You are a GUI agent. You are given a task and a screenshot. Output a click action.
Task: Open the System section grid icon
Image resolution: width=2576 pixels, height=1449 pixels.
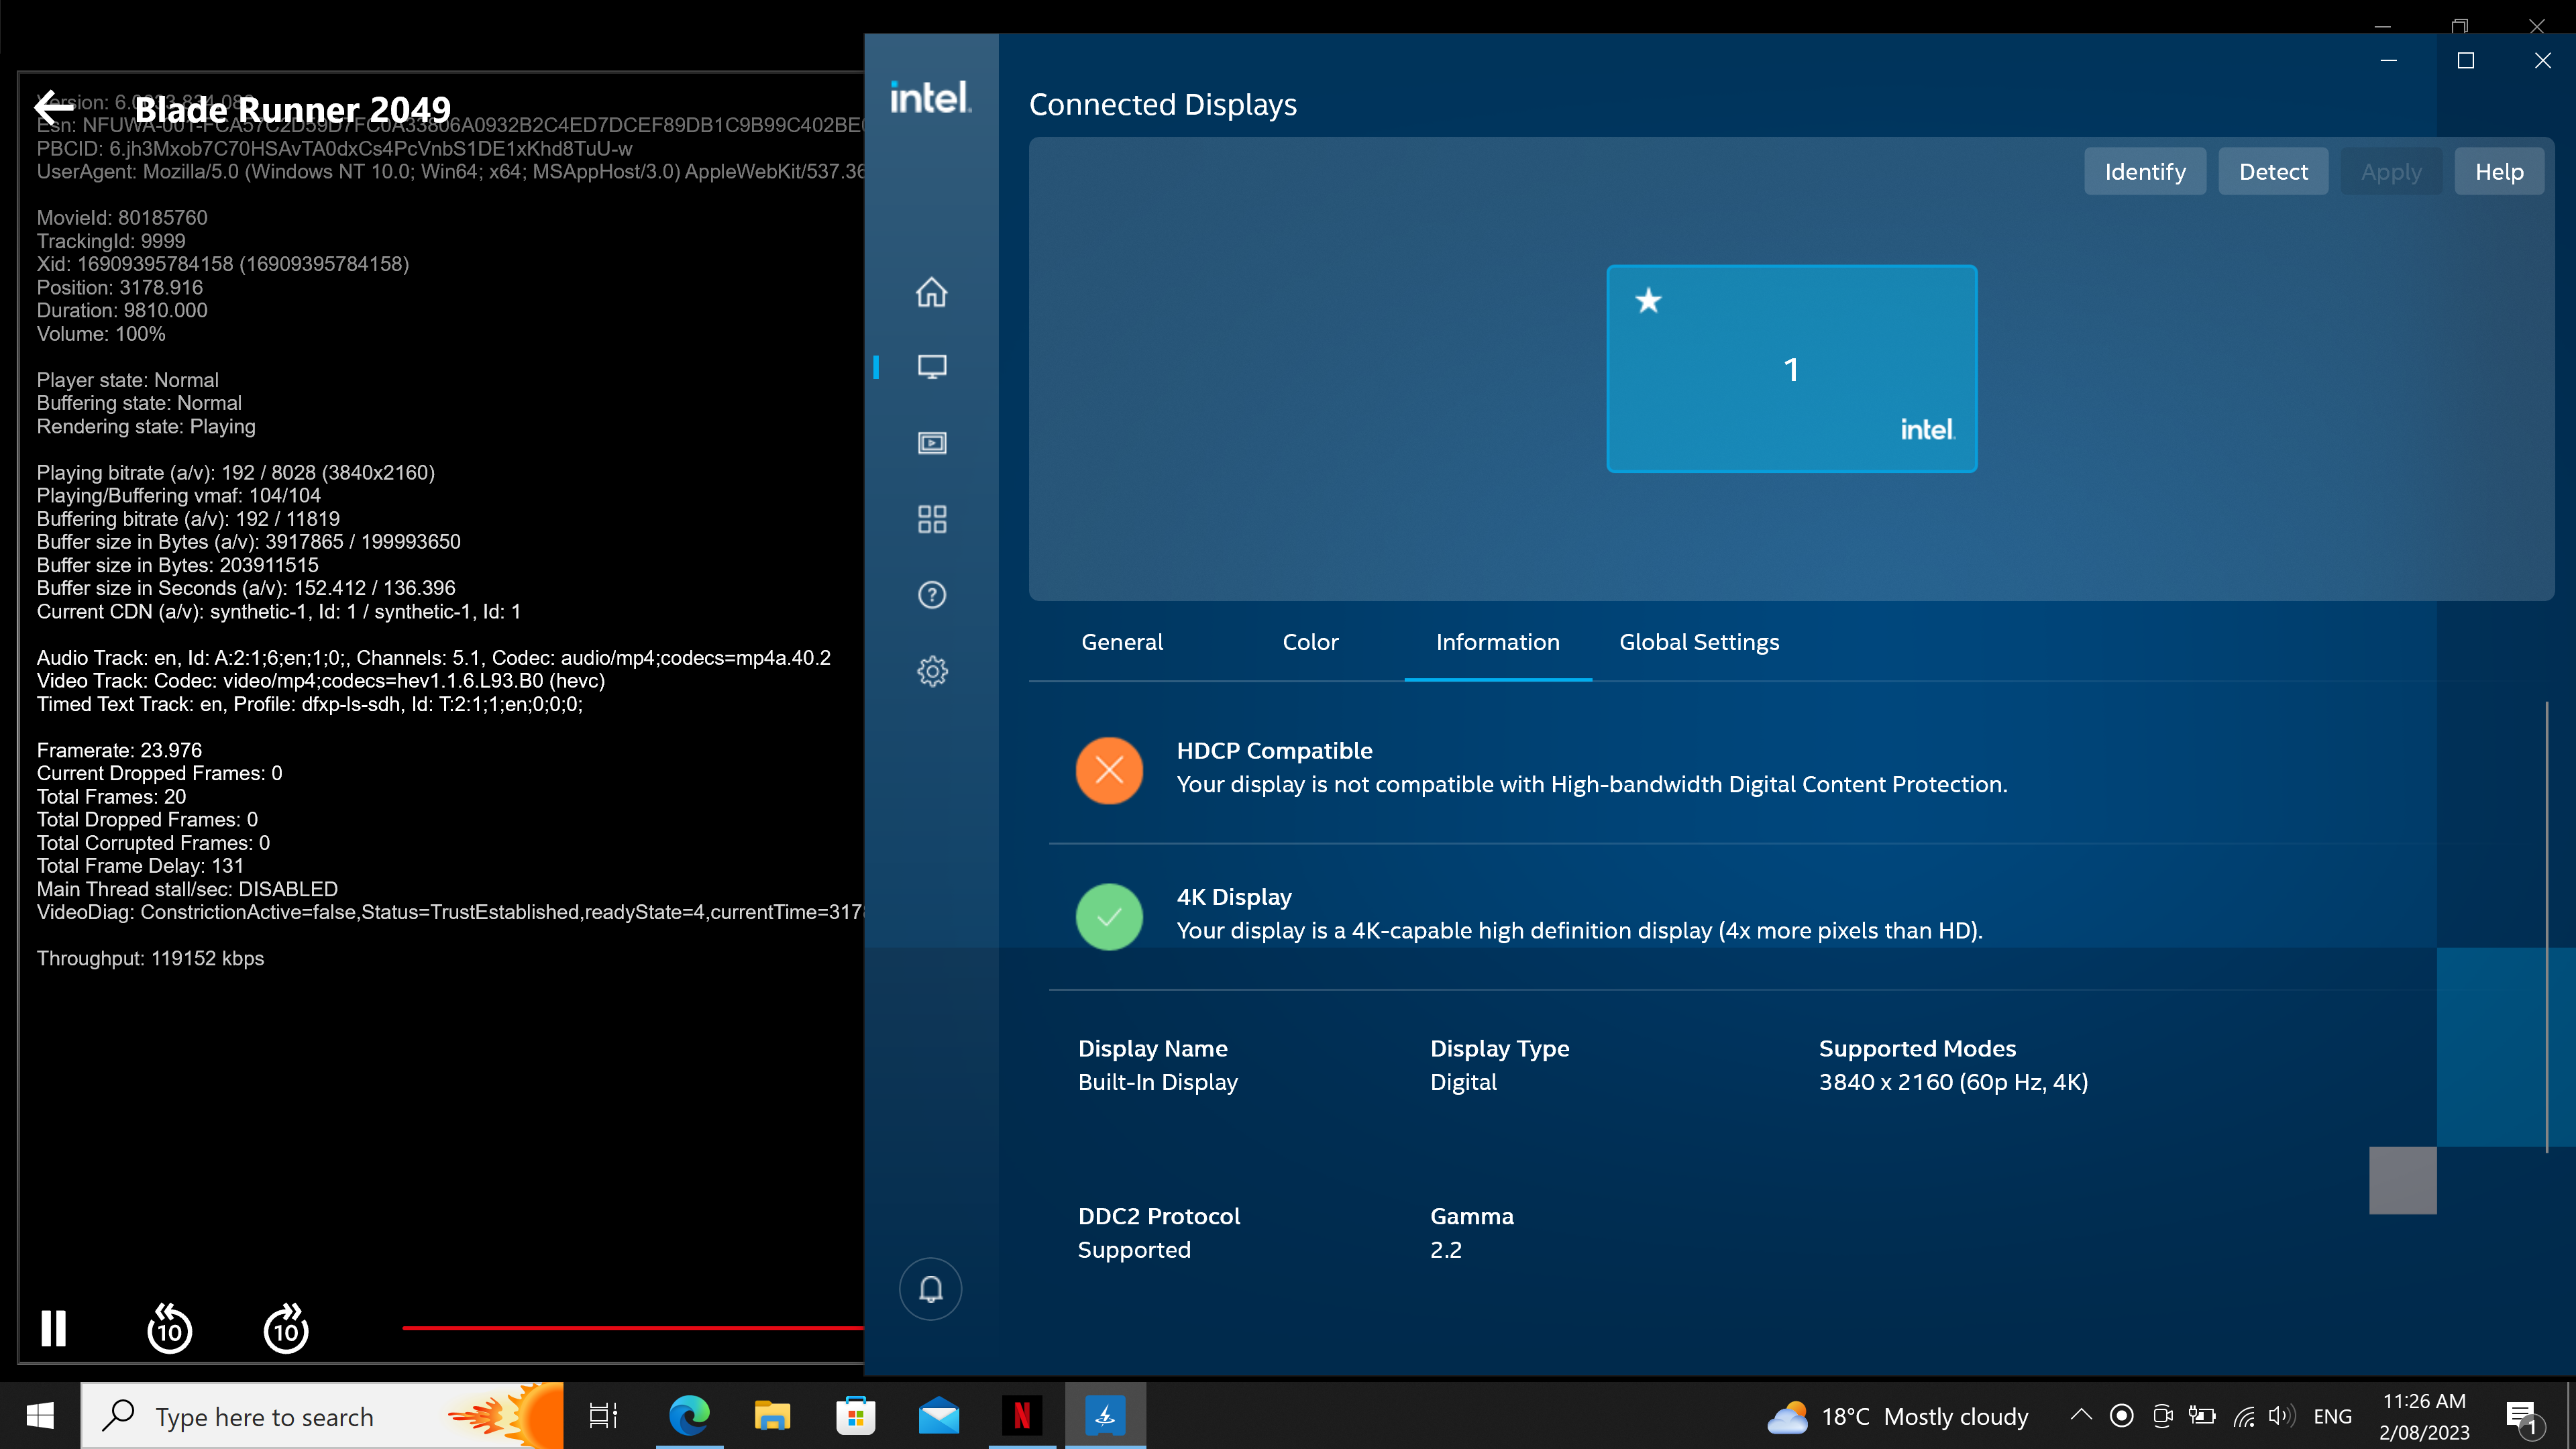pyautogui.click(x=931, y=519)
